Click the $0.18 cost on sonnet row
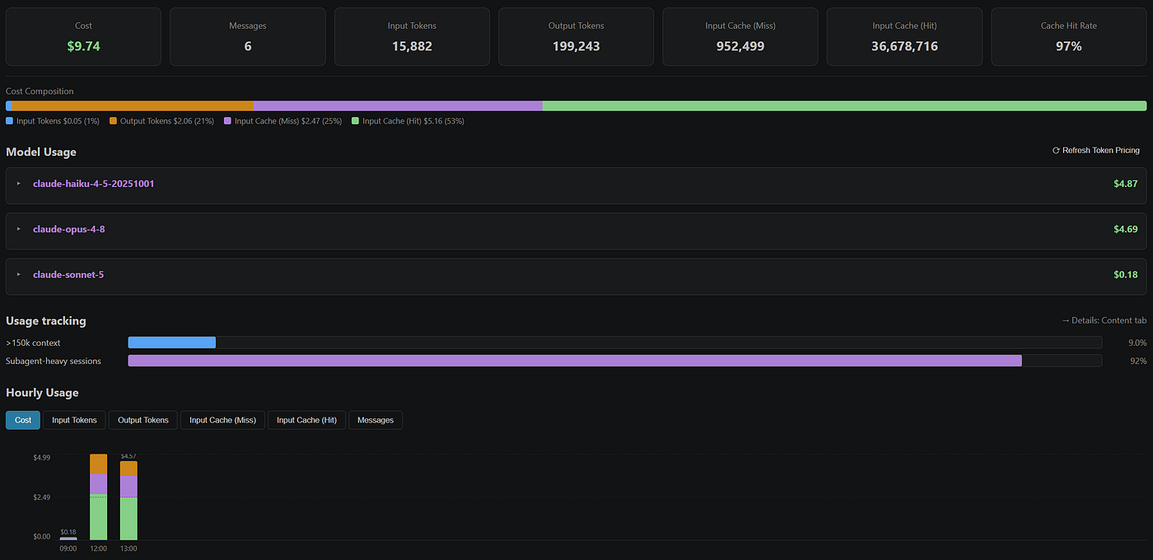This screenshot has height=560, width=1153. coord(1125,274)
